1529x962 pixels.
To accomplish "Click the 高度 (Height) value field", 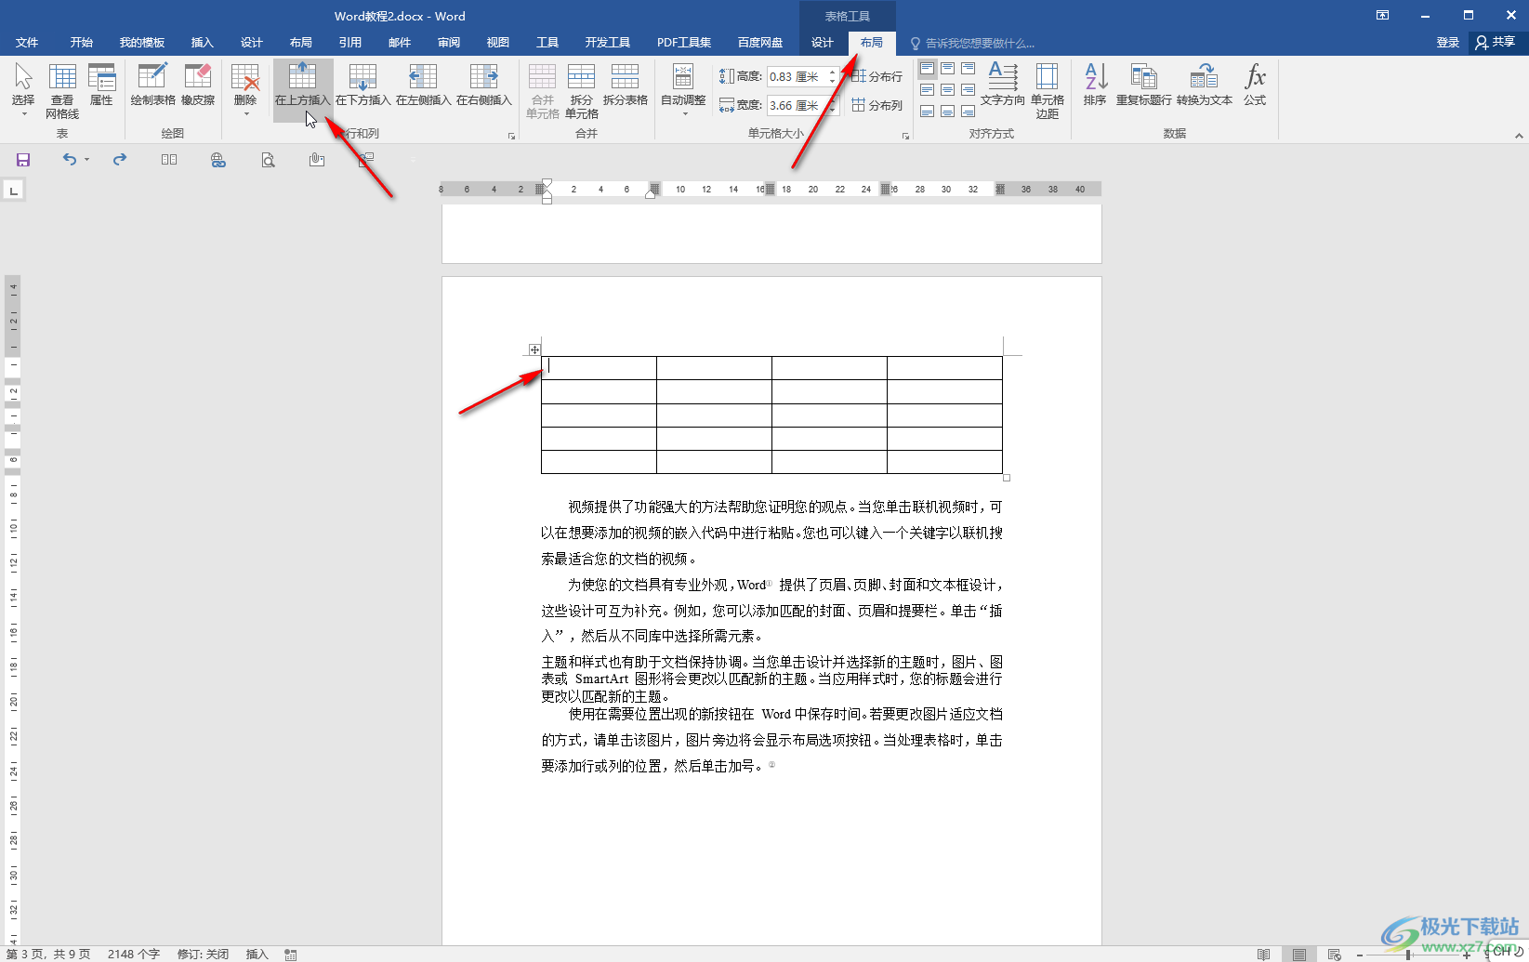I will [796, 77].
